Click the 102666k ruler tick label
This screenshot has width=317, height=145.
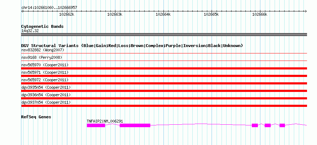click(x=260, y=14)
